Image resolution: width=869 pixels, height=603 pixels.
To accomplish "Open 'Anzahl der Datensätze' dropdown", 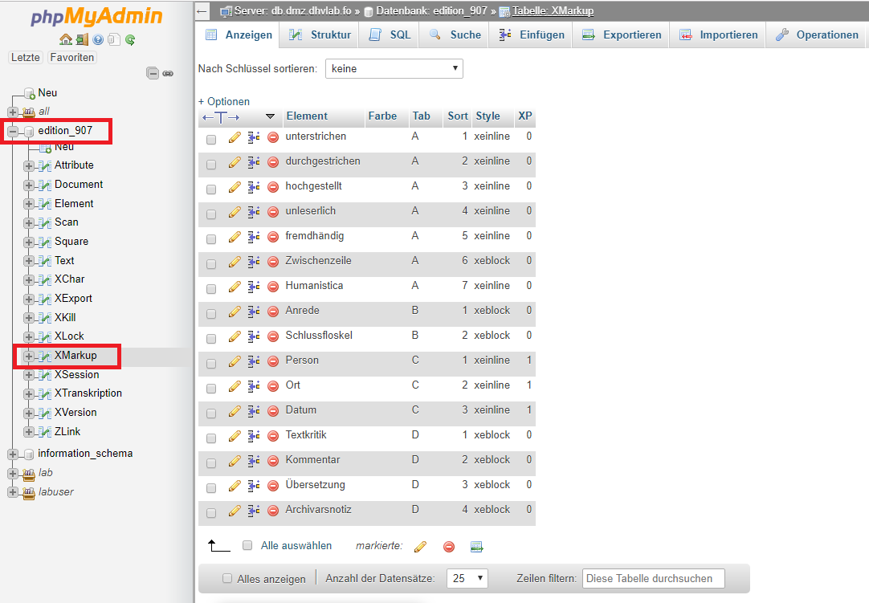I will coord(469,578).
